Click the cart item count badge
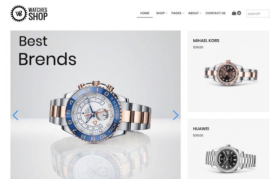 (x=239, y=13)
